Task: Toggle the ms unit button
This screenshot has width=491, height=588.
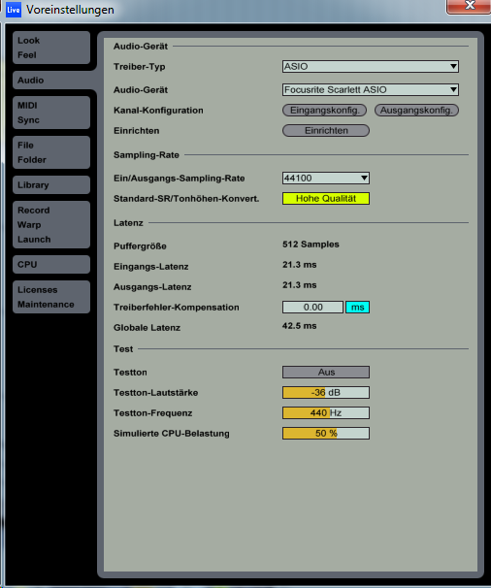Action: (357, 308)
